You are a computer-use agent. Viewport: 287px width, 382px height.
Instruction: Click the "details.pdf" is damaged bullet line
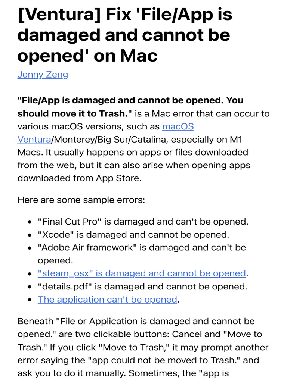[x=142, y=286]
